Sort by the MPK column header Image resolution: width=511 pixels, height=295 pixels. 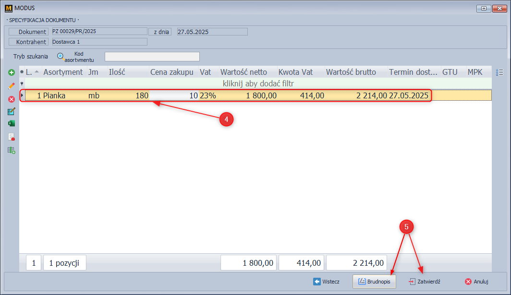click(479, 72)
